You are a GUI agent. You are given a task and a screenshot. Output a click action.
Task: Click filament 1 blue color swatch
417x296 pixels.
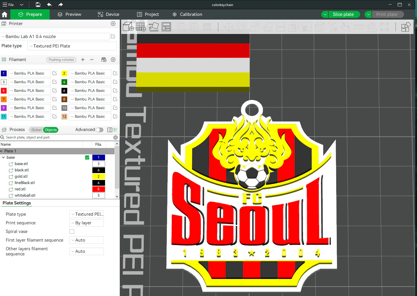coord(4,73)
